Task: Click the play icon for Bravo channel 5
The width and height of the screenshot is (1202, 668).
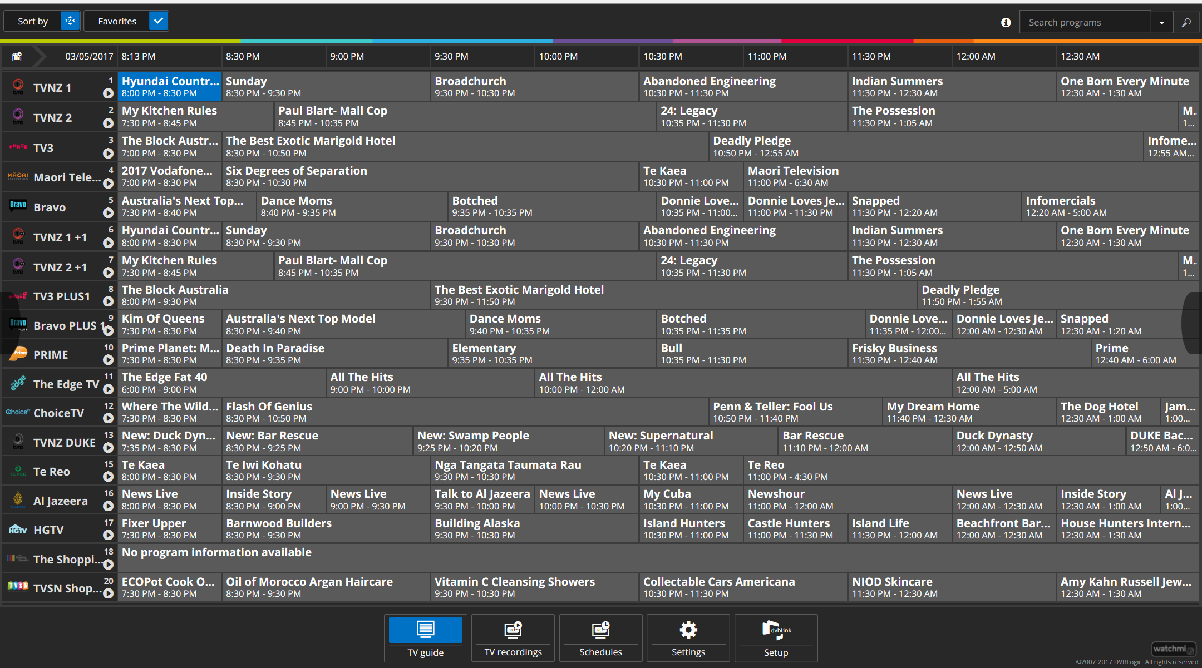Action: tap(109, 213)
